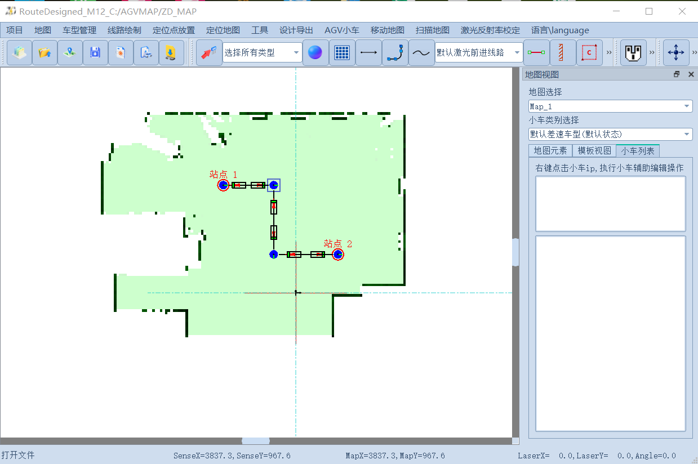The image size is (698, 464).
Task: Toggle the blue grid icon
Action: pos(342,53)
